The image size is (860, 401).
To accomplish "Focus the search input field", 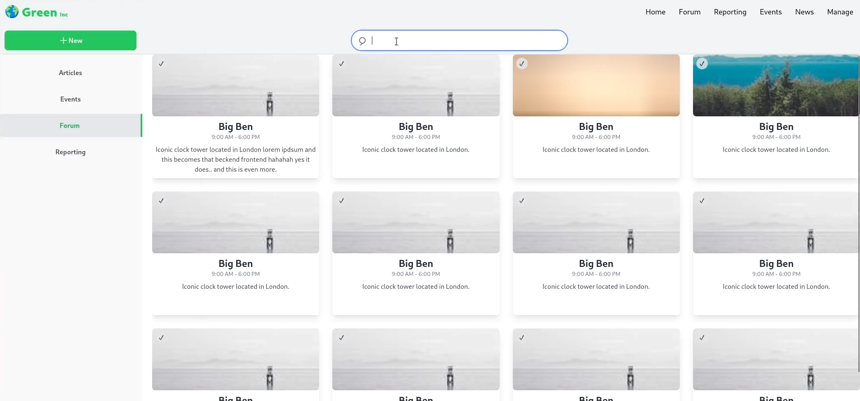I will [x=459, y=40].
